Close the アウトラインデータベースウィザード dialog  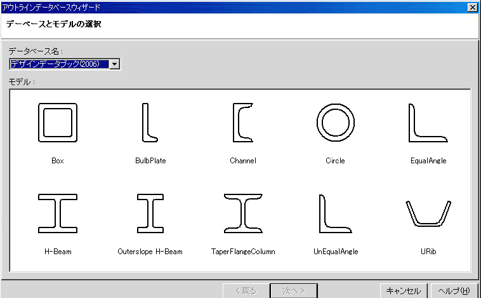pyautogui.click(x=472, y=7)
